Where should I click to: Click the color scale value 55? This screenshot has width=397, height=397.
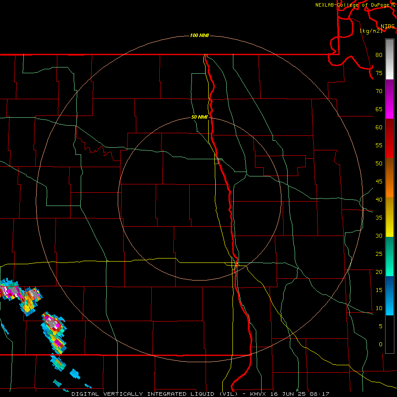pos(379,145)
